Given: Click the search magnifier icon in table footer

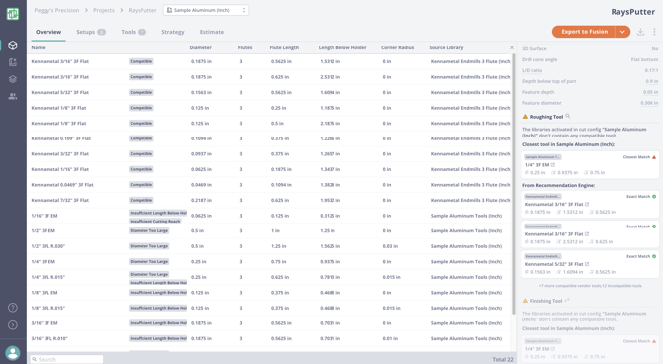Looking at the screenshot, I should click(35, 359).
